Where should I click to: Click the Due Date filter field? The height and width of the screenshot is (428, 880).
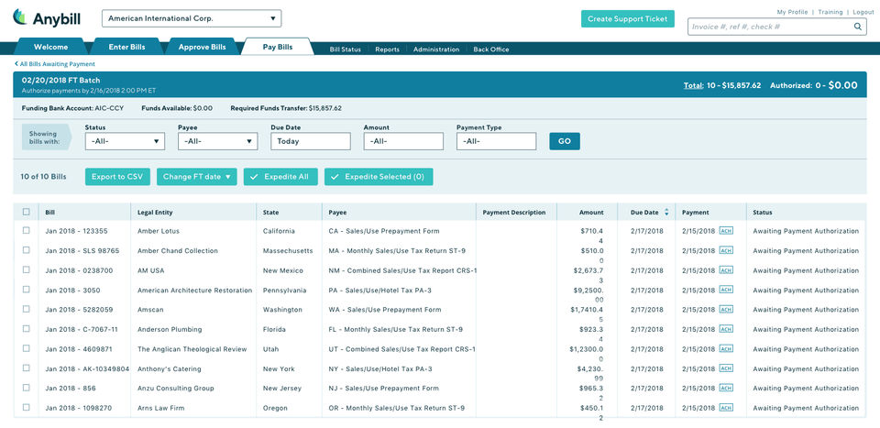tap(311, 141)
